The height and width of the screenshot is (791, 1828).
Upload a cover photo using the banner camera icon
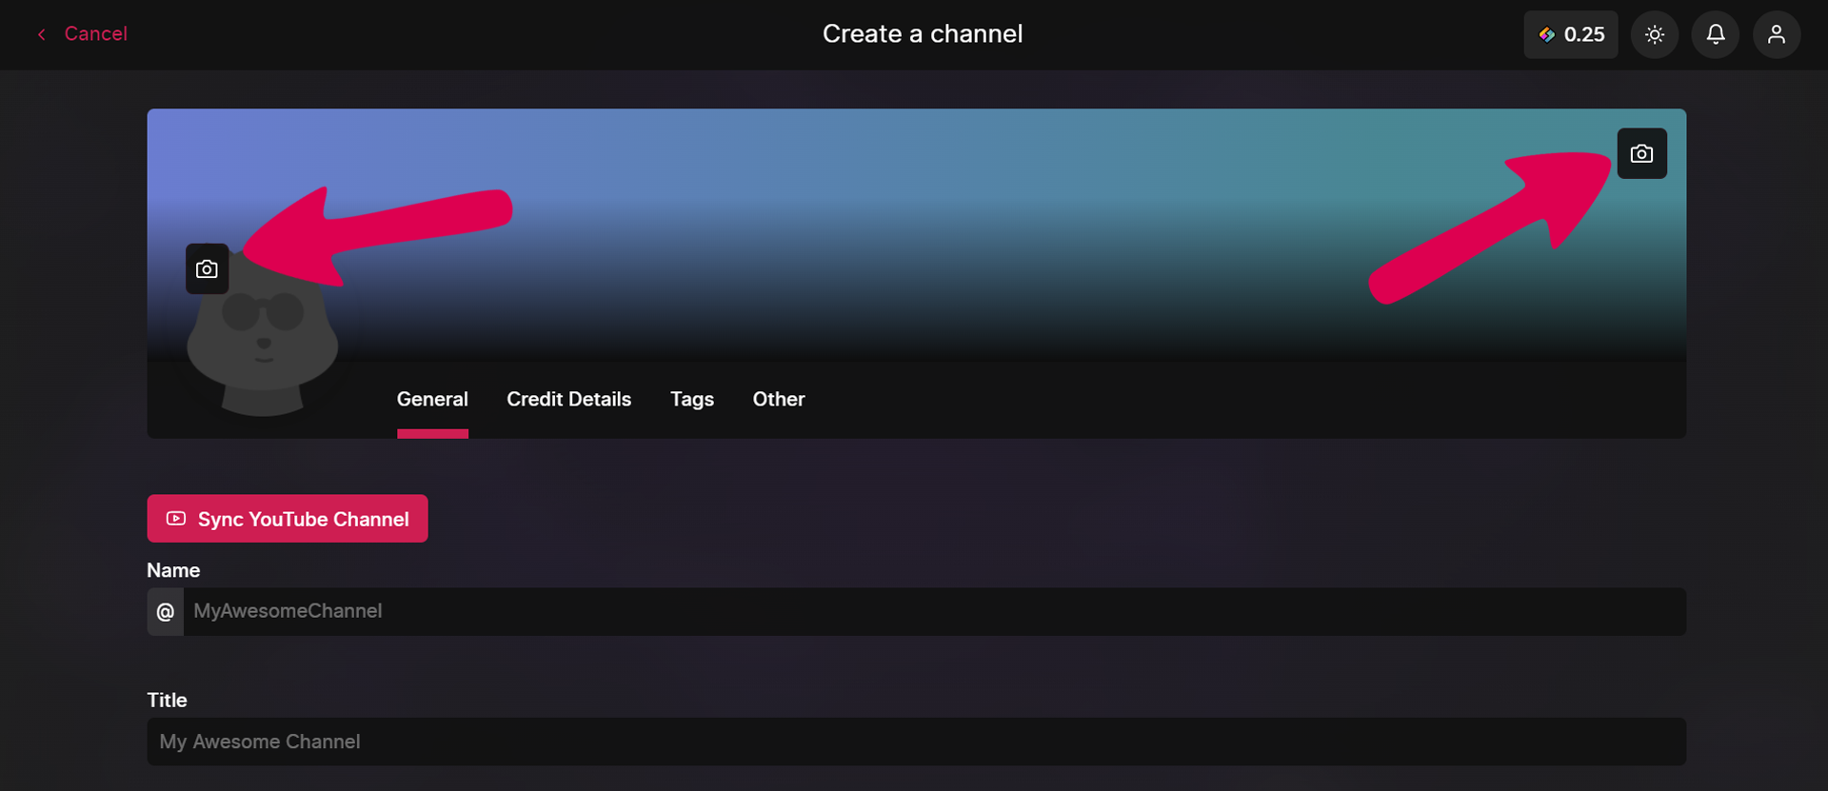(x=1641, y=153)
